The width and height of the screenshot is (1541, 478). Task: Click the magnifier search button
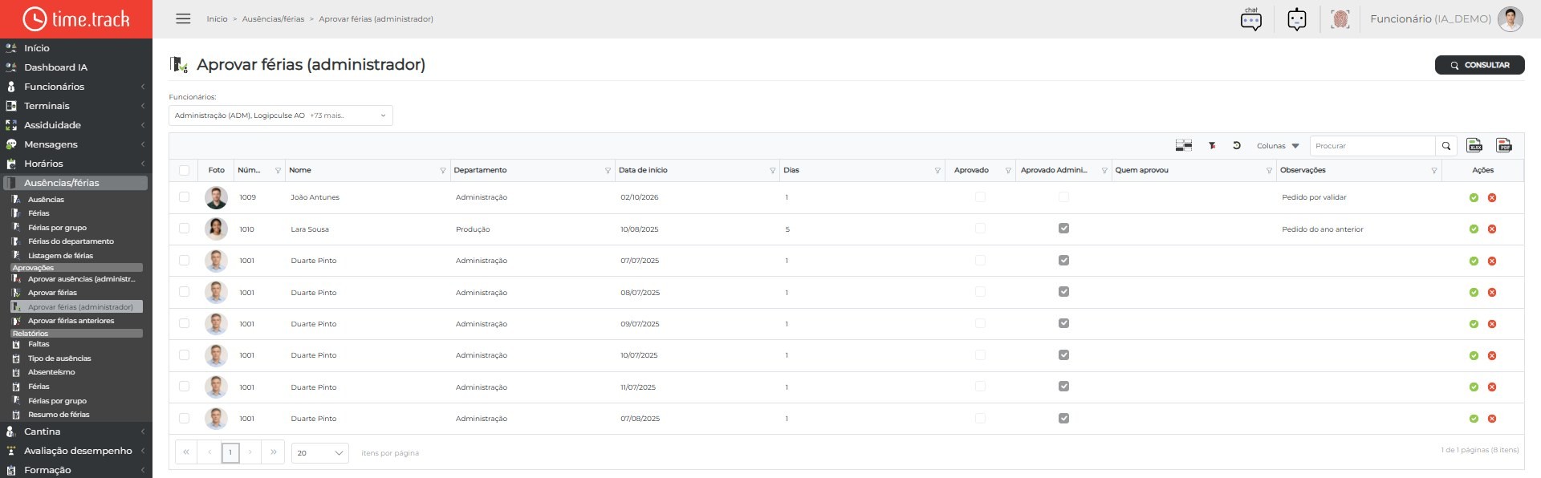[x=1446, y=146]
